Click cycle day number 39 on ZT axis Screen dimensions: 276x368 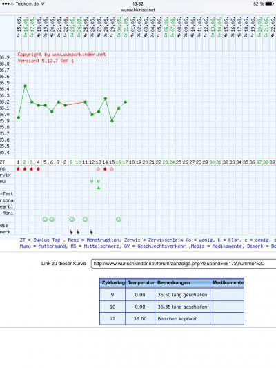click(272, 162)
